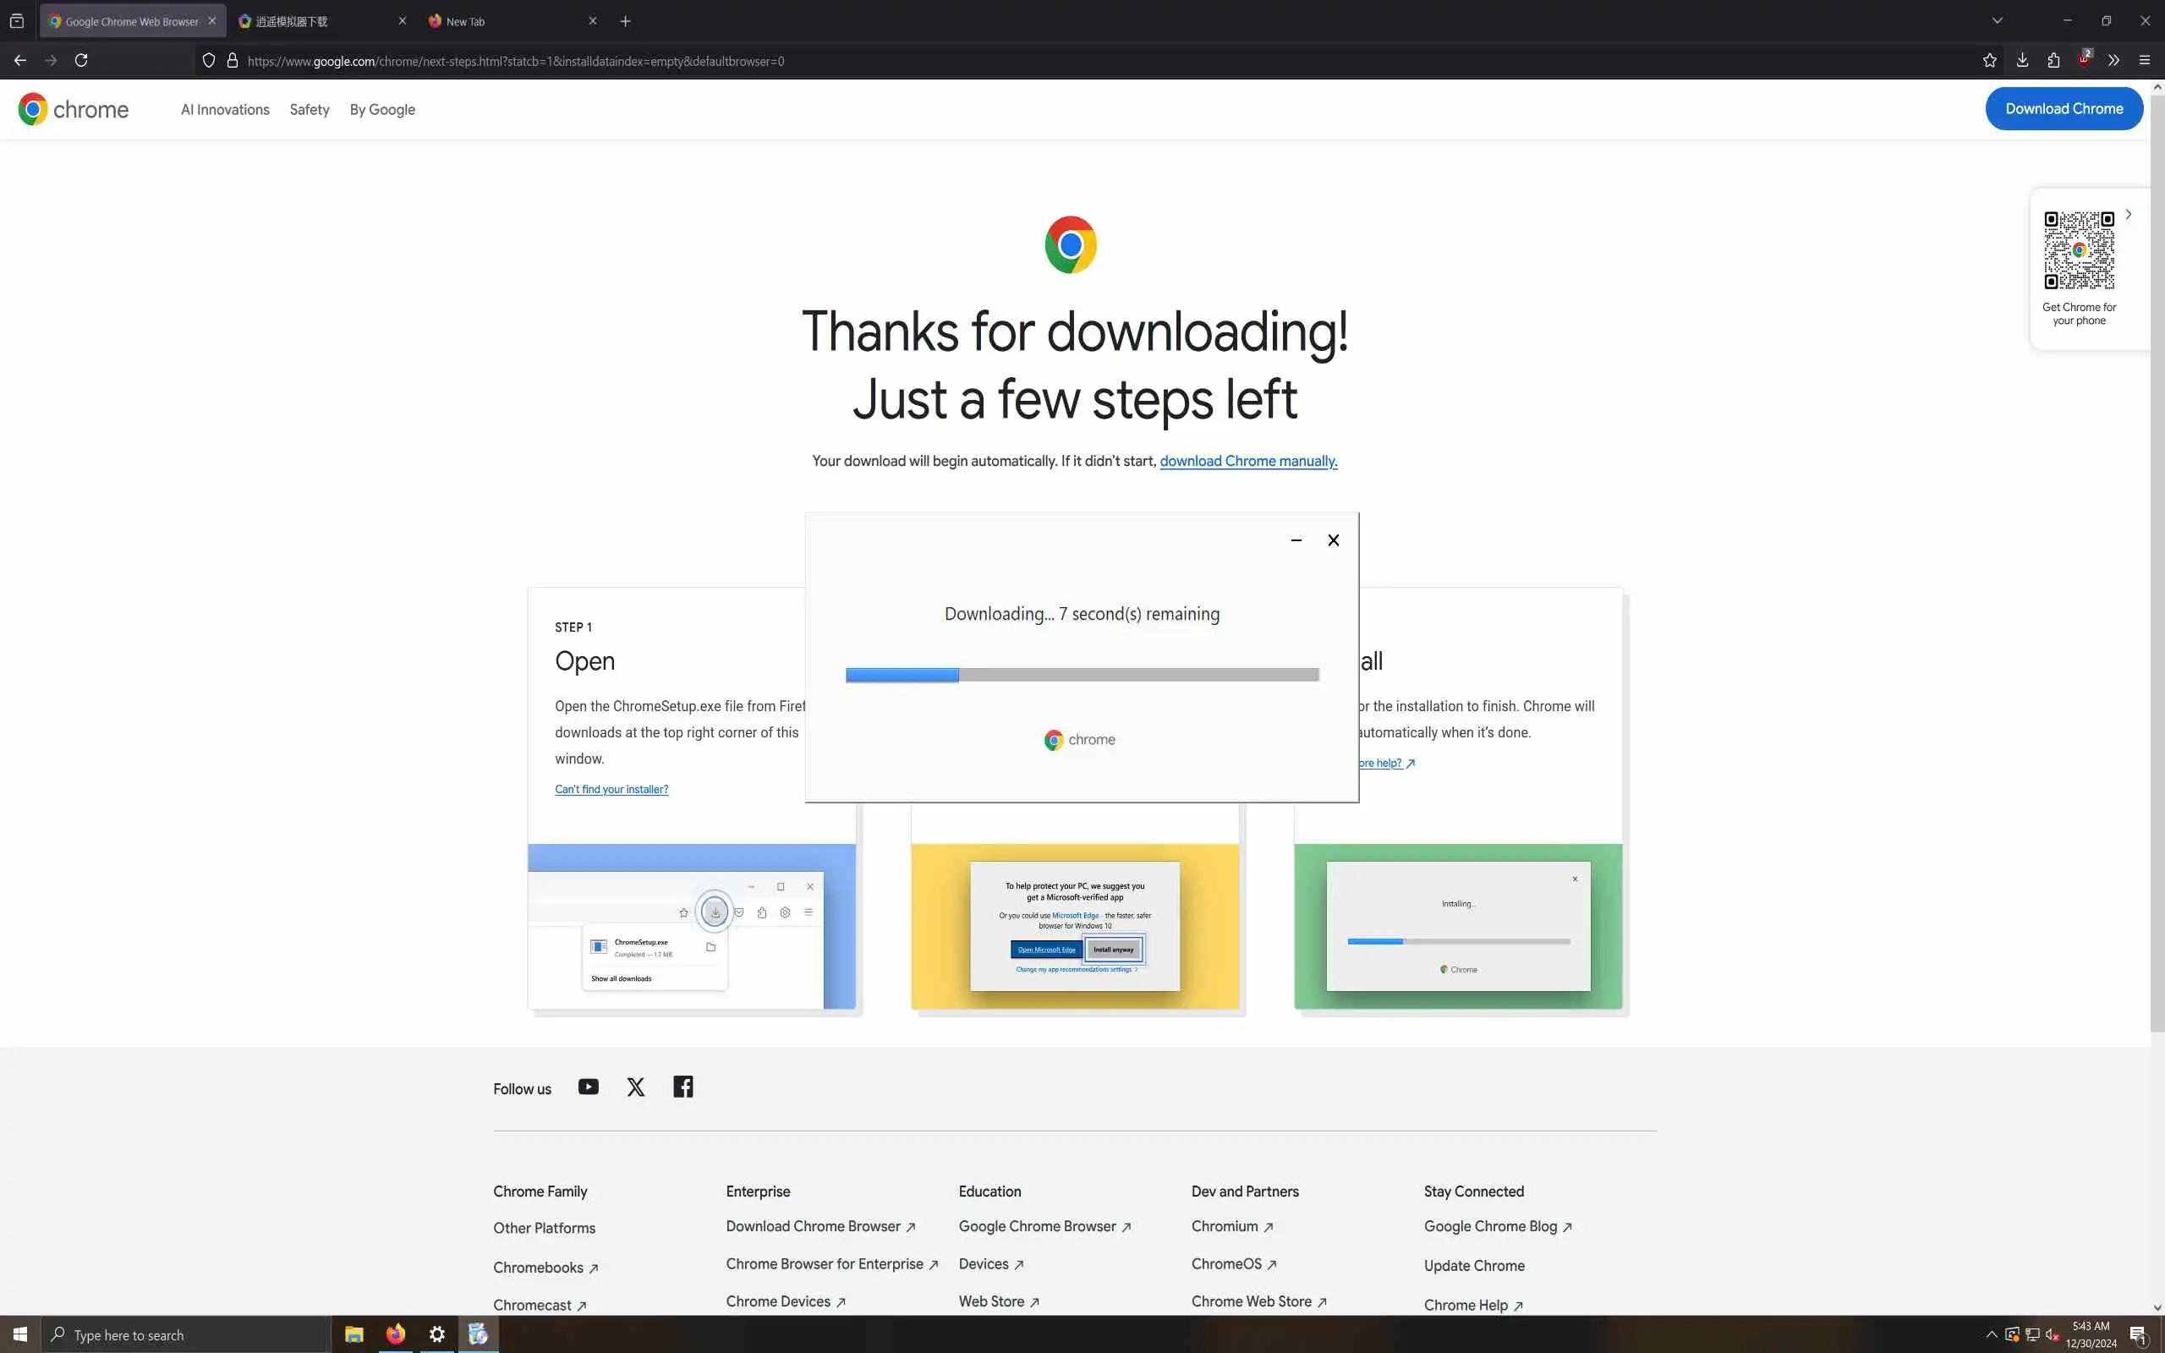This screenshot has height=1353, width=2165.
Task: Open Firefox application hamburger menu
Action: (2145, 60)
